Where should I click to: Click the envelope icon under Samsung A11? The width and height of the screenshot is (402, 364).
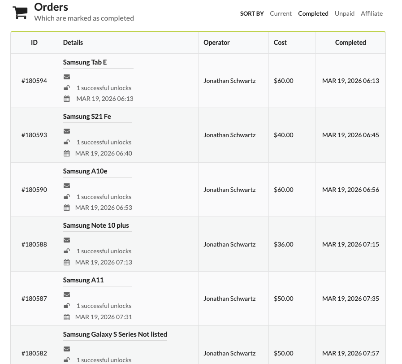(x=67, y=295)
